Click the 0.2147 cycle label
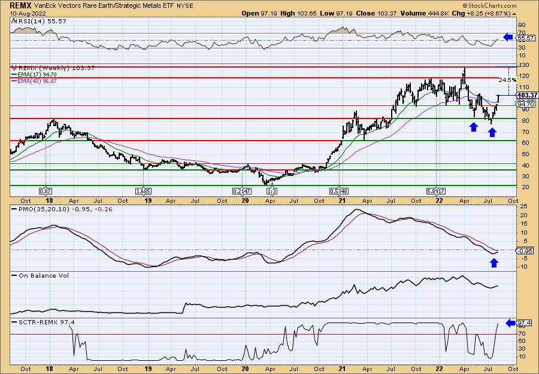 [242, 191]
